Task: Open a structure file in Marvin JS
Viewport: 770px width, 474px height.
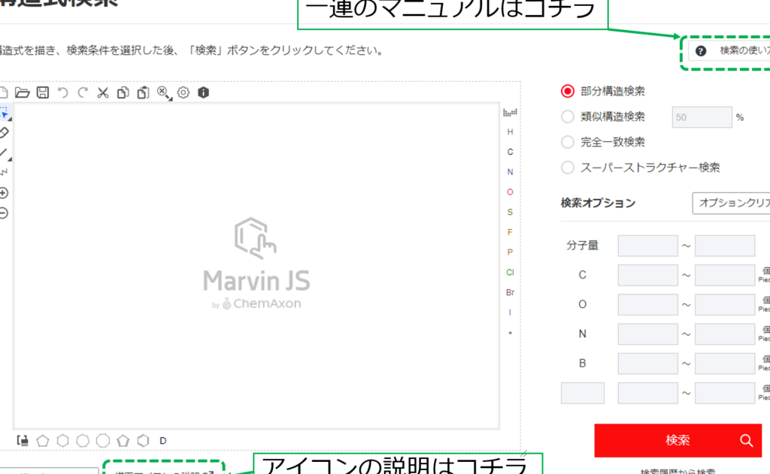Action: click(x=22, y=92)
